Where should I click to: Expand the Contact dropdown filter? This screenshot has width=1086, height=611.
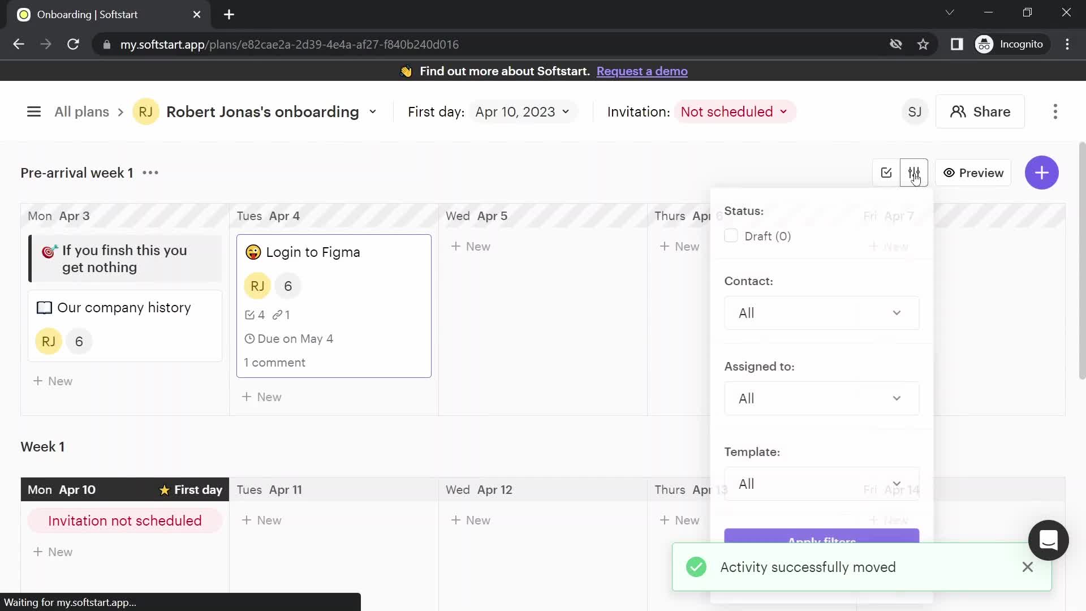(822, 313)
